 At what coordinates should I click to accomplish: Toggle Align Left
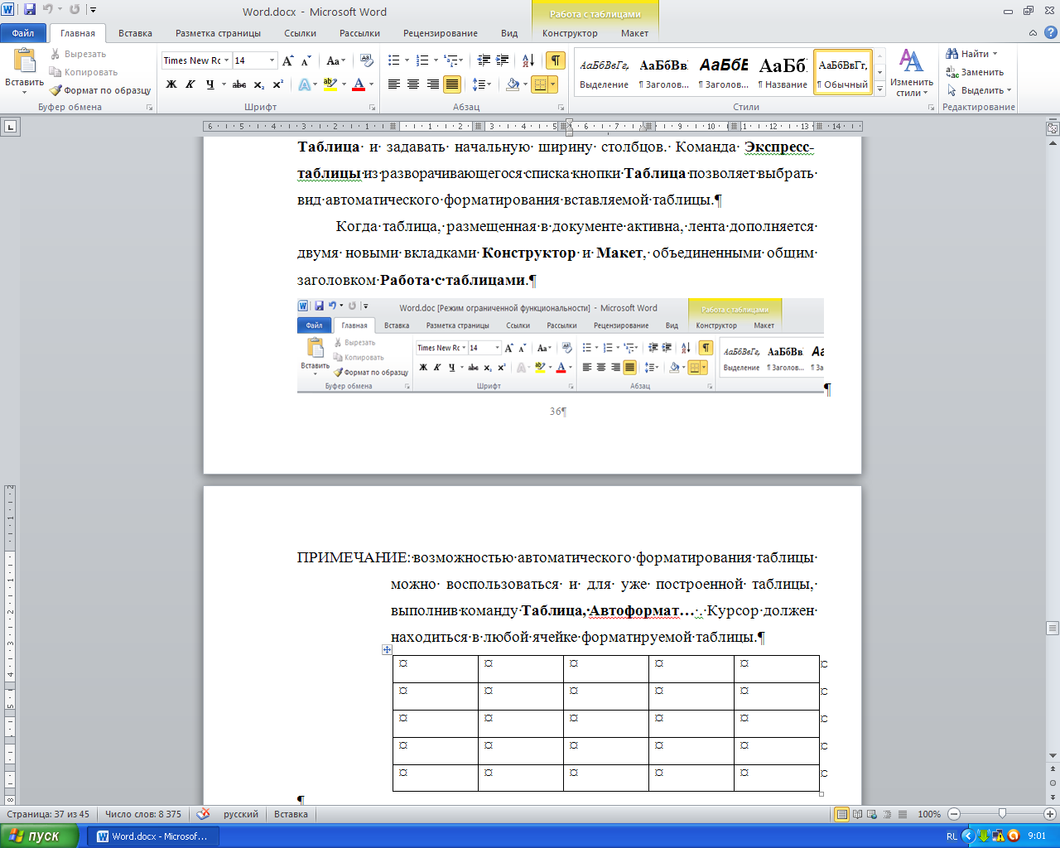(394, 84)
